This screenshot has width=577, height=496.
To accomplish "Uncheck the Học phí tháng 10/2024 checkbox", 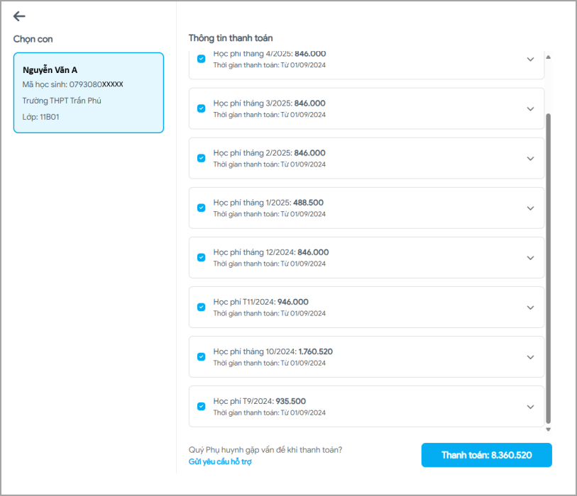I will 201,356.
